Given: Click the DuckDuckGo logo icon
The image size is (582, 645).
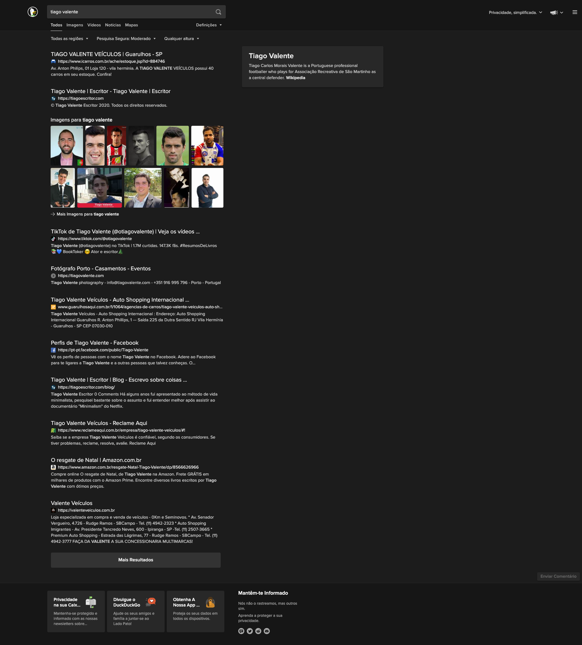Looking at the screenshot, I should coord(33,12).
